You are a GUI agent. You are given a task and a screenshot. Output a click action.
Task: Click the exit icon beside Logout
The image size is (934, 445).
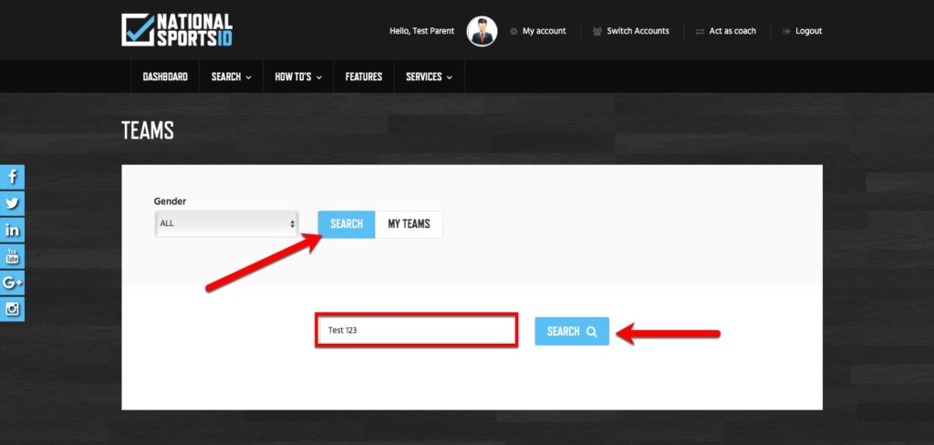coord(786,31)
